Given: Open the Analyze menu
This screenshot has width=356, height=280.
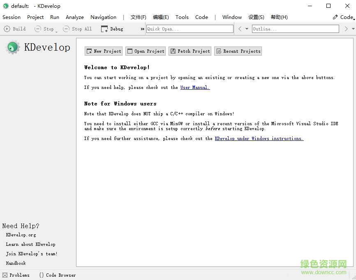Looking at the screenshot, I should [x=75, y=17].
